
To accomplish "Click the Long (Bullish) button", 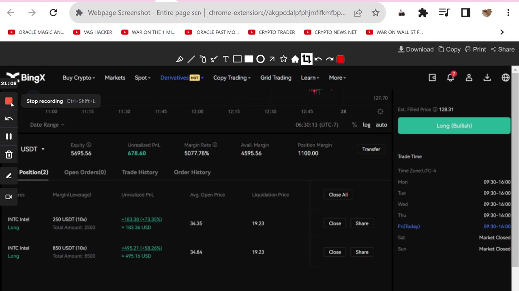I will click(454, 126).
